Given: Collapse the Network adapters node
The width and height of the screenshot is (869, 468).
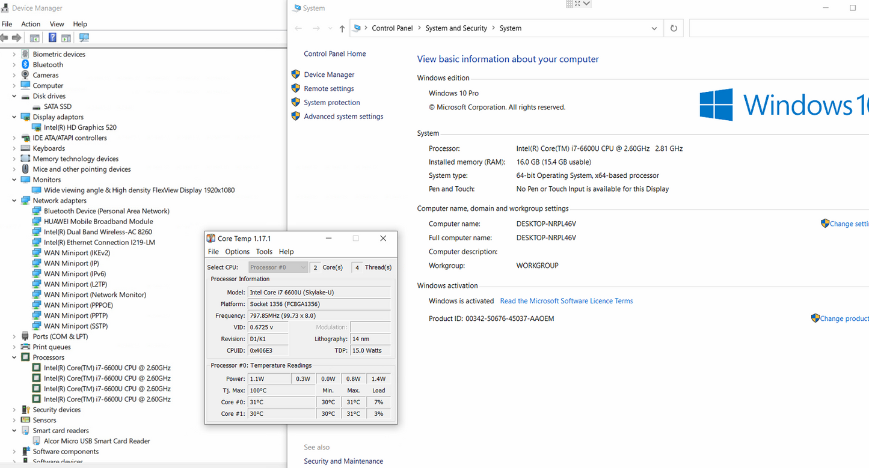Looking at the screenshot, I should point(14,201).
